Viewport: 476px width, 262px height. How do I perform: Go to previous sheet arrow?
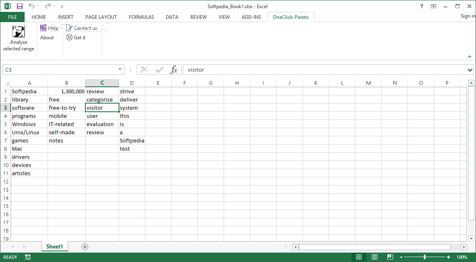(12, 246)
